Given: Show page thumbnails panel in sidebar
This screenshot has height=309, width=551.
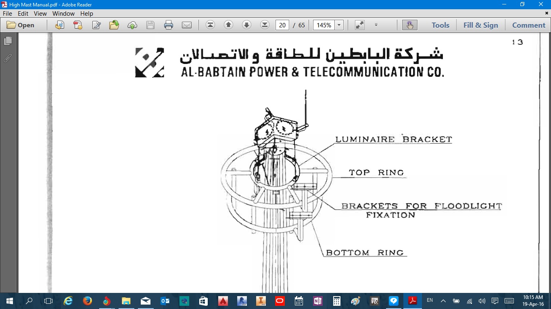Looking at the screenshot, I should coord(8,41).
